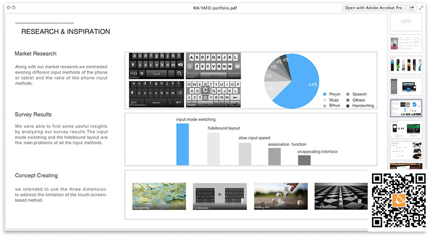Open the portfolio cover page thumbnail
Screen dimensions: 430x237
click(406, 22)
